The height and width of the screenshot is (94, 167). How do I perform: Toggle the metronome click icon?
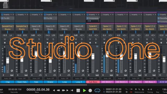coord(143,89)
